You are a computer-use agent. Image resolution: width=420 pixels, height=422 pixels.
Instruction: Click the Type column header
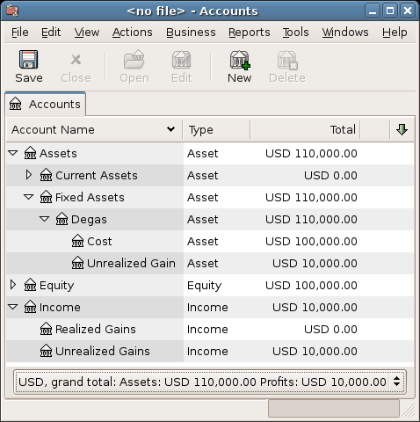[216, 129]
